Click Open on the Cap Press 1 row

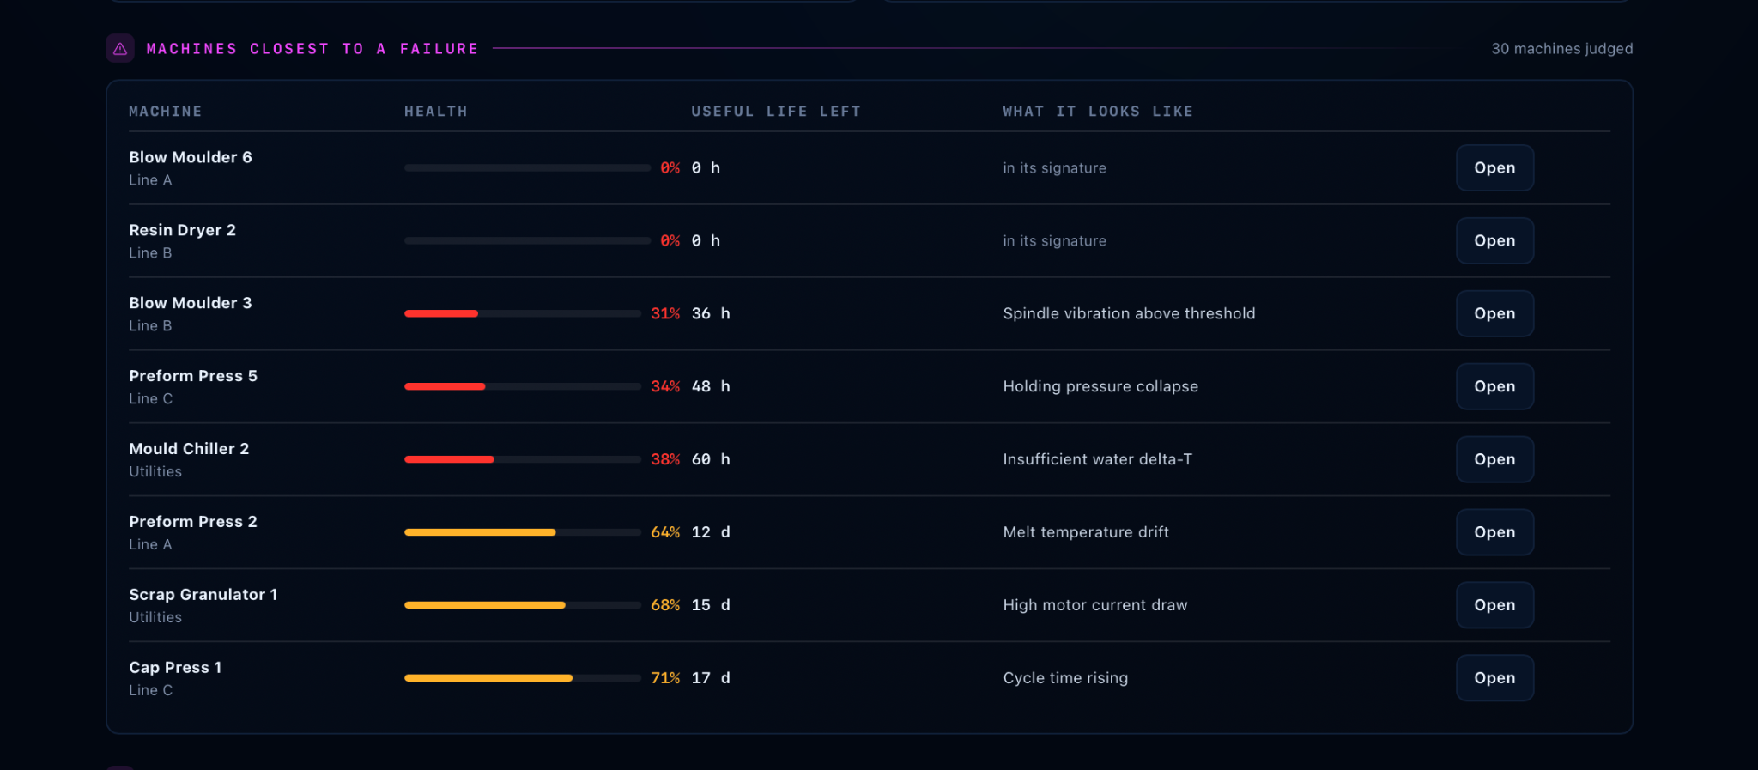point(1494,678)
